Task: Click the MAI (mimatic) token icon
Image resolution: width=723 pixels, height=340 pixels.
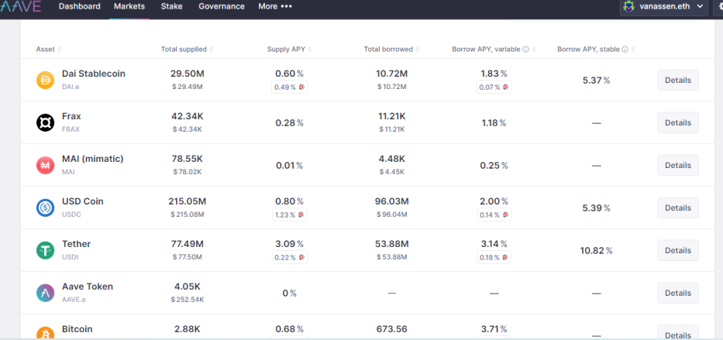Action: point(45,165)
